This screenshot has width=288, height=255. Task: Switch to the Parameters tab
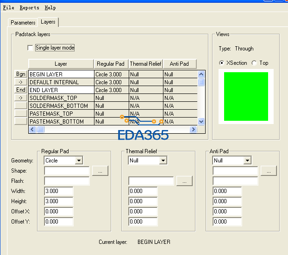23,23
